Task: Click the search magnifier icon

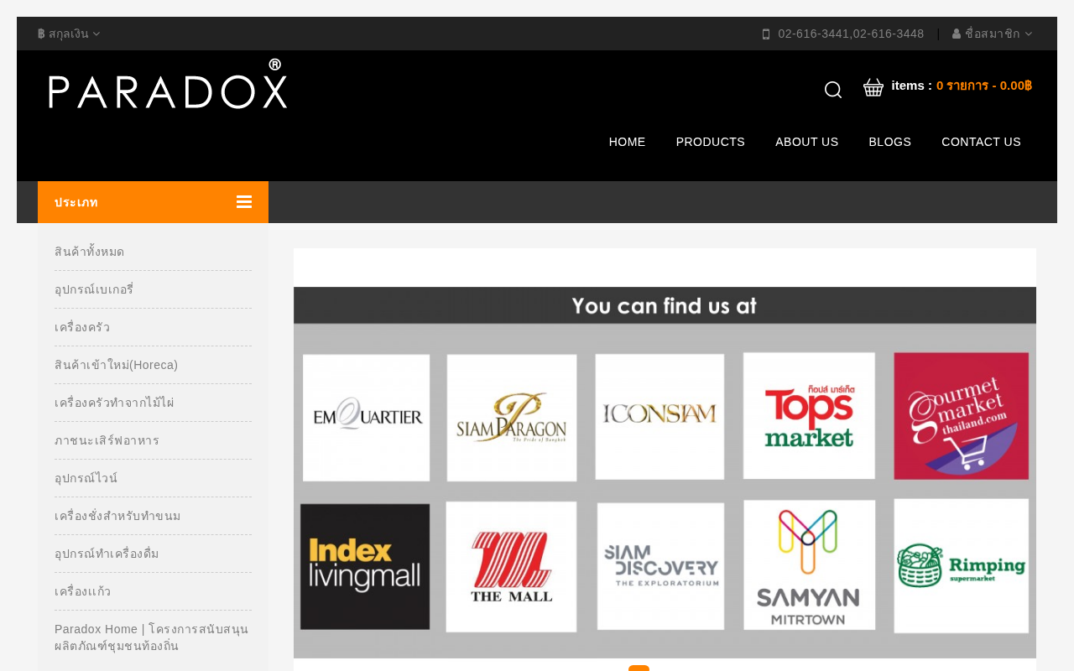Action: tap(833, 90)
